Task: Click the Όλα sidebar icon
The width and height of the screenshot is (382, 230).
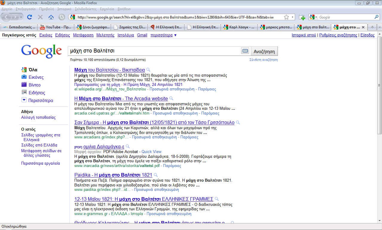Action: point(24,70)
